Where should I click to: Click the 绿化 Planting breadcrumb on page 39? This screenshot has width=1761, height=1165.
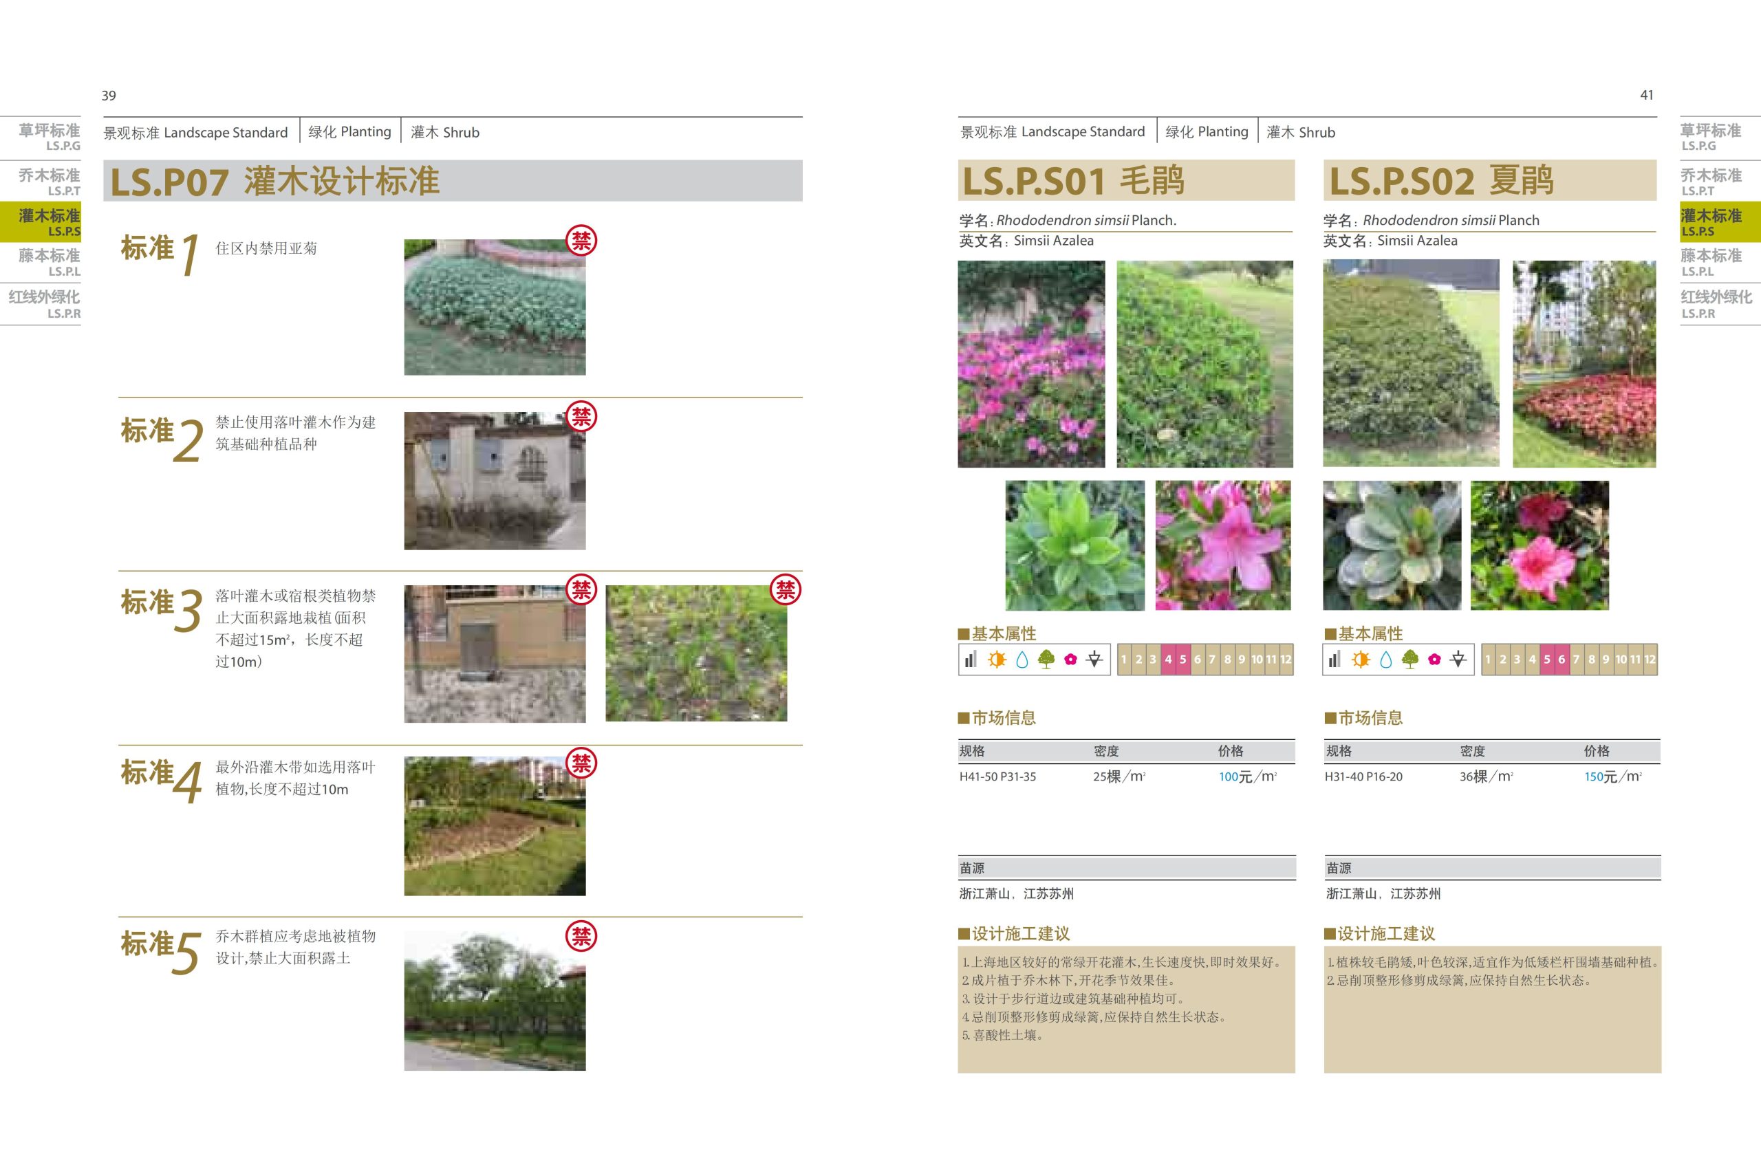point(350,132)
